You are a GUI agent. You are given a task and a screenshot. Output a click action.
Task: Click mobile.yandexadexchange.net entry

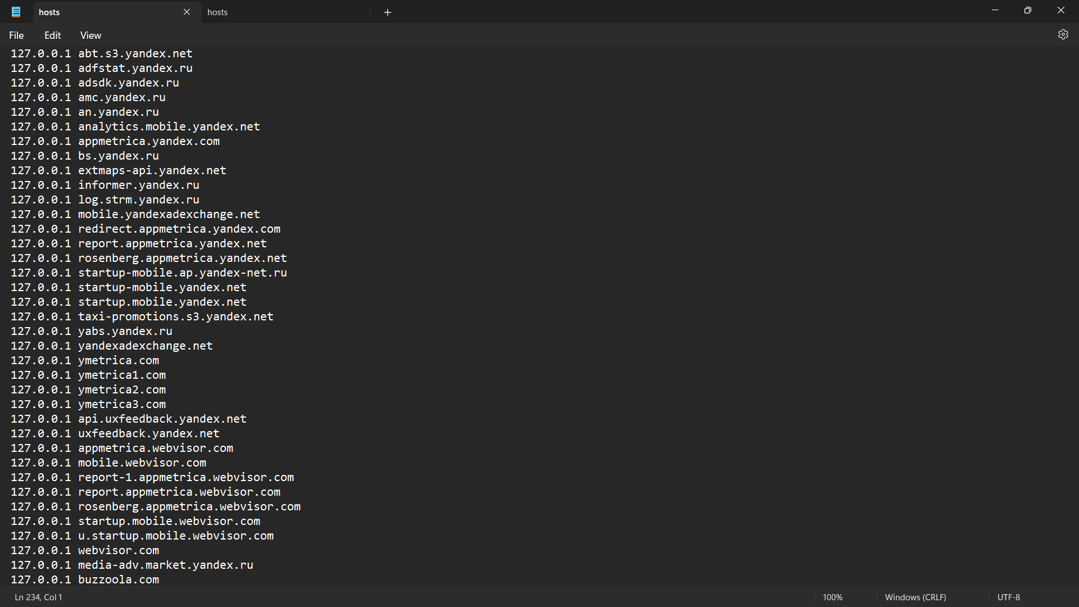coord(135,214)
